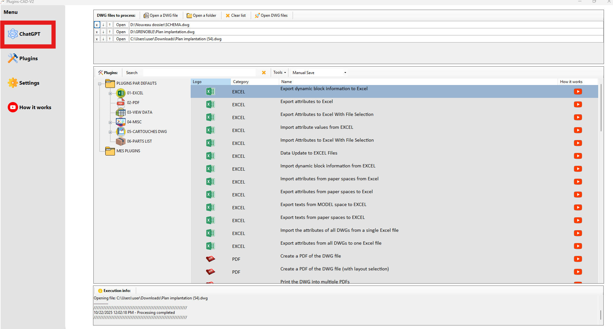This screenshot has width=613, height=329.
Task: Move Plan implantation (54).dwg up with arrow
Action: [x=110, y=39]
